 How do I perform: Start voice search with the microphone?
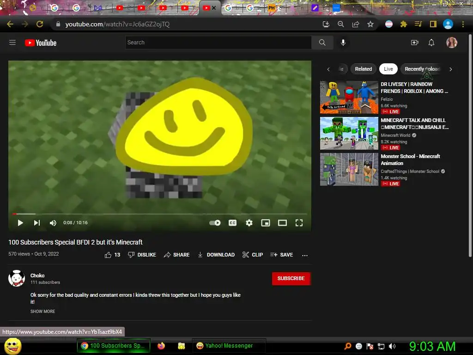click(343, 43)
